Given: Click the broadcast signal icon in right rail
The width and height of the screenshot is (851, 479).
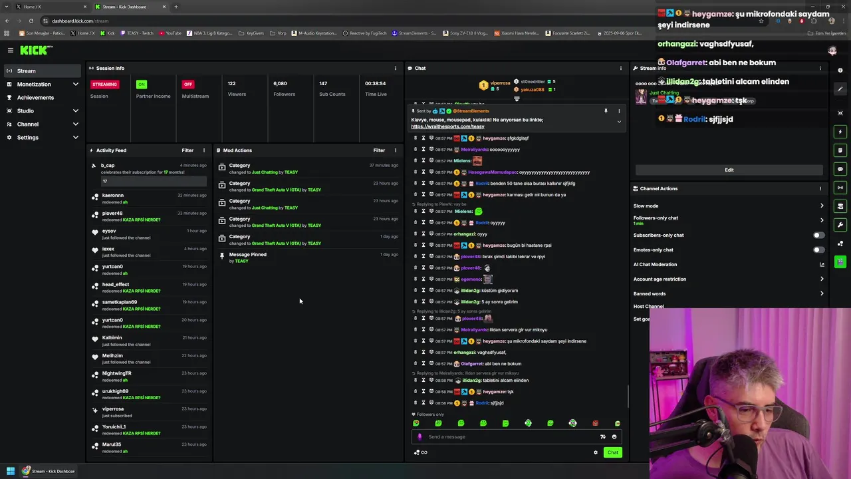Looking at the screenshot, I should pos(840,188).
